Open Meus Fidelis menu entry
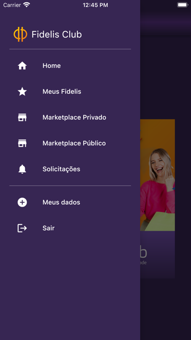Screen dimensions: 191x340 click(70, 91)
